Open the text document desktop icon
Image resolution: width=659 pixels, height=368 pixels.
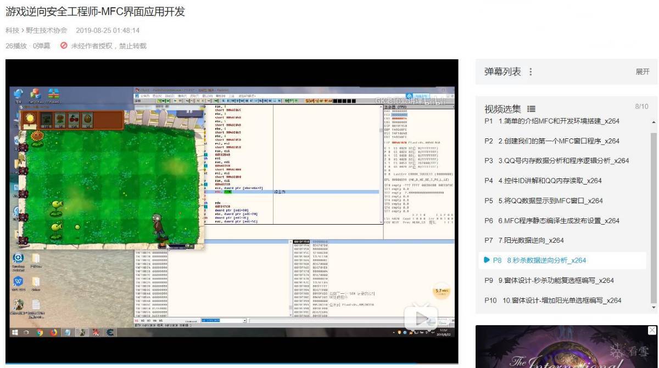click(x=36, y=305)
